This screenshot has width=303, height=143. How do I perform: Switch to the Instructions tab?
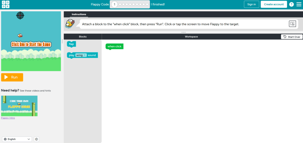click(79, 14)
